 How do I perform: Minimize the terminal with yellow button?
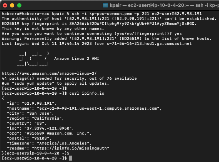[x=12, y=5]
